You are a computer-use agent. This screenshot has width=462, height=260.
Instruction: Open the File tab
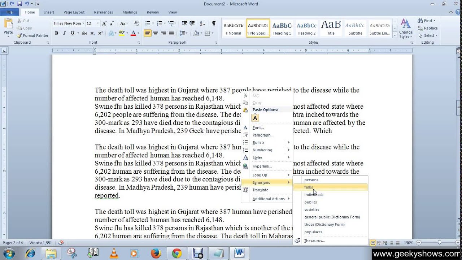(9, 12)
